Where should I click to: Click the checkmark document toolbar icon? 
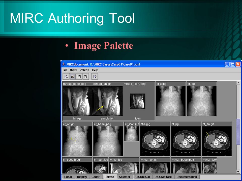95,76
